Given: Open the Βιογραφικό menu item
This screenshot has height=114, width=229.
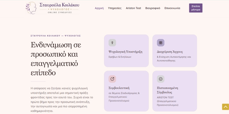Looking at the screenshot, I should tap(153, 8).
